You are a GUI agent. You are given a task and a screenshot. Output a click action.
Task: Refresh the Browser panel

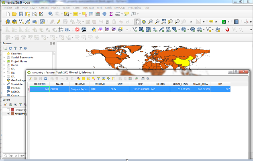[10, 48]
